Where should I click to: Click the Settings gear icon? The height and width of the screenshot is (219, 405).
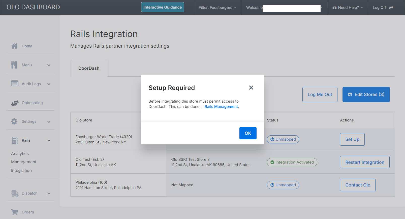tap(14, 121)
